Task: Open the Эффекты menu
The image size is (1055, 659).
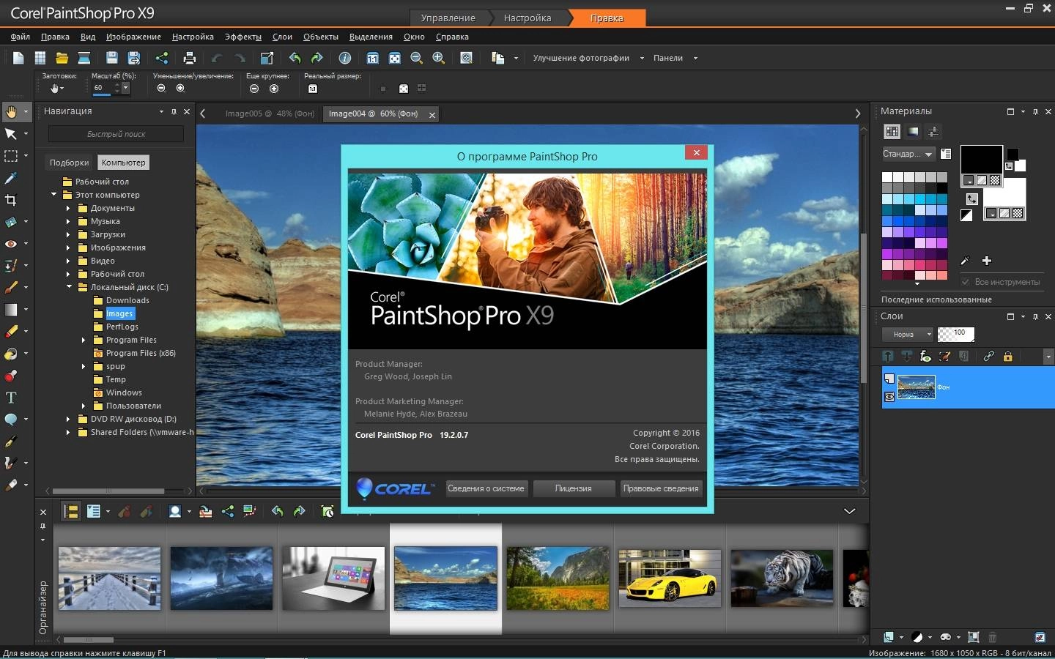Action: tap(243, 37)
